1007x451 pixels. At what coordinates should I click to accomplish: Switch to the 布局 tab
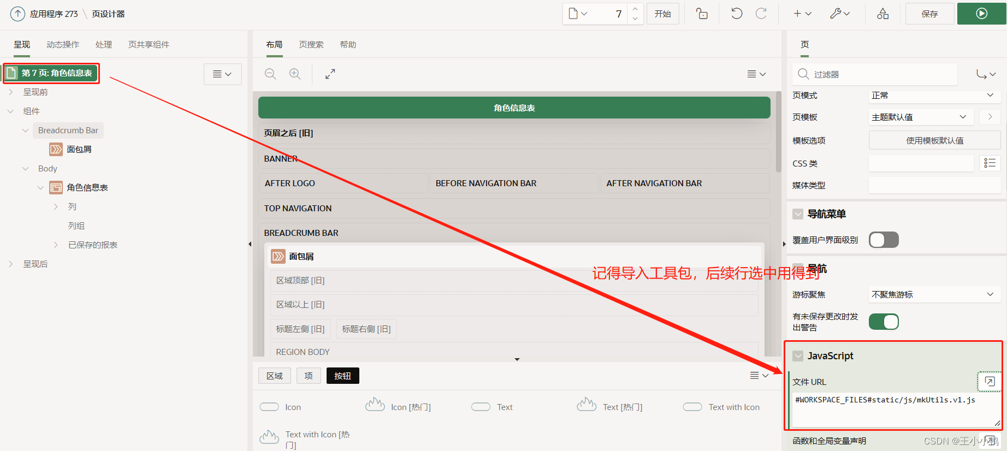coord(274,45)
